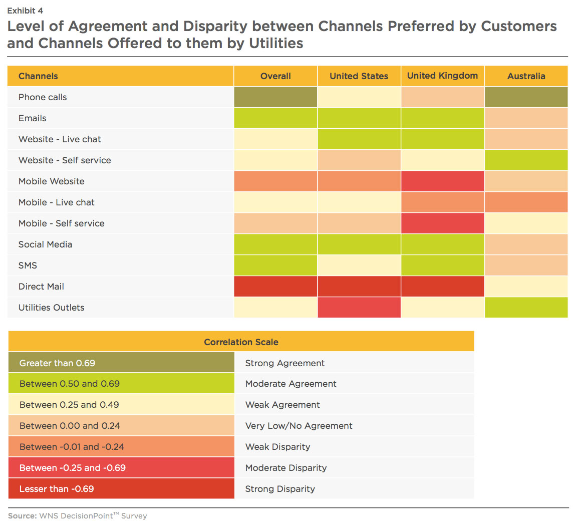576x526 pixels.
Task: Select the 'Mobile Website' row label
Action: click(52, 181)
